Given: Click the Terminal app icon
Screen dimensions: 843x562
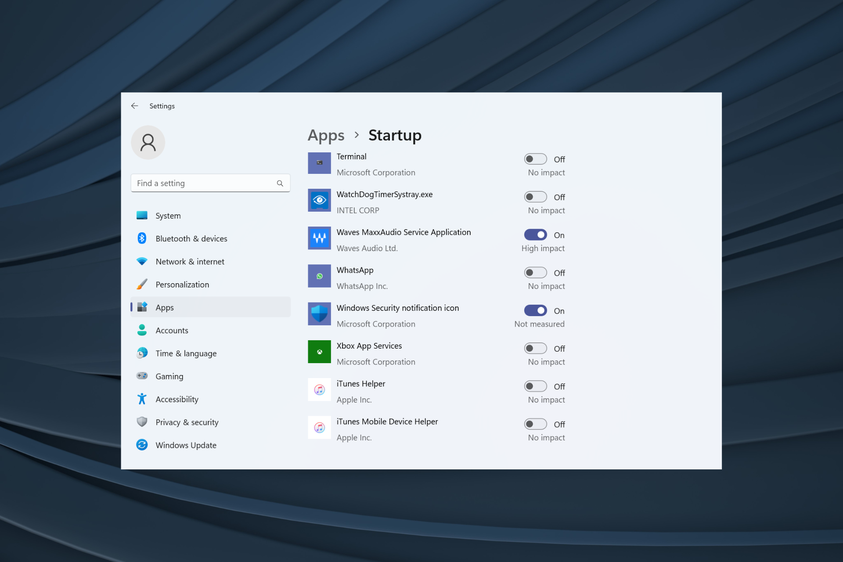Looking at the screenshot, I should [319, 163].
